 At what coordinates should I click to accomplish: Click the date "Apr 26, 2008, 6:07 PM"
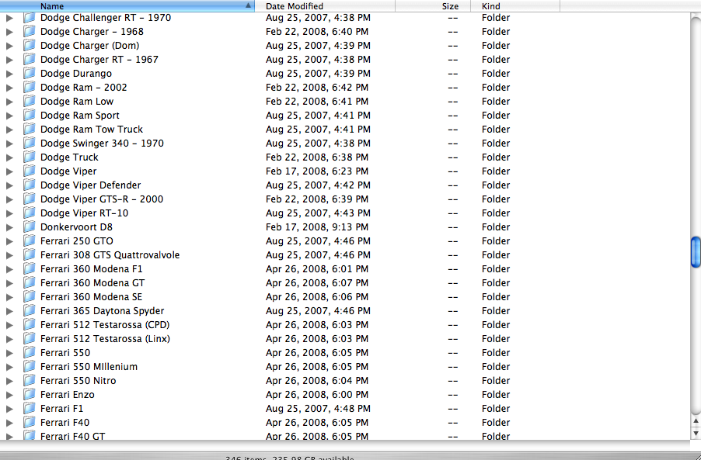click(317, 283)
